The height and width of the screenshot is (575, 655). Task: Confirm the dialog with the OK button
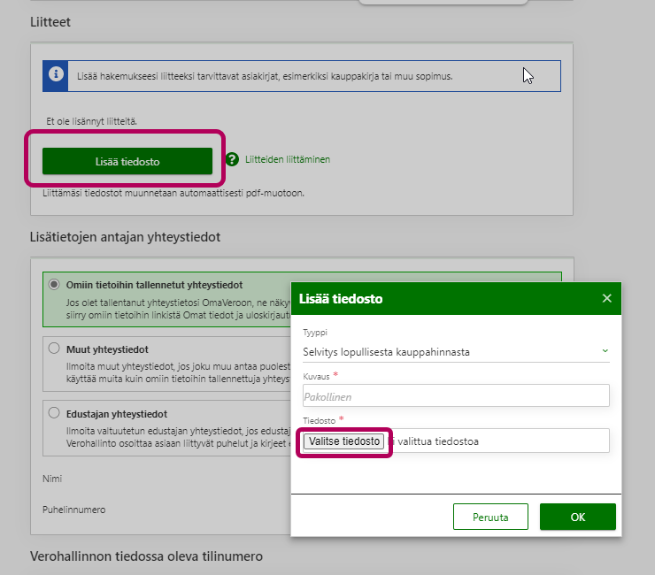(577, 517)
